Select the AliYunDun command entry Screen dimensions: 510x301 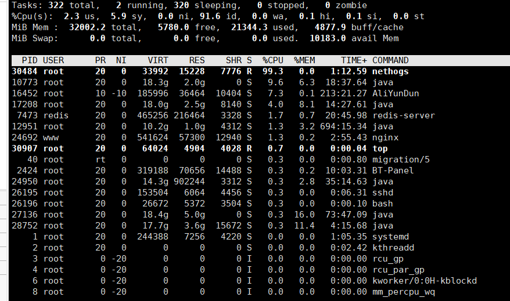[x=396, y=93]
